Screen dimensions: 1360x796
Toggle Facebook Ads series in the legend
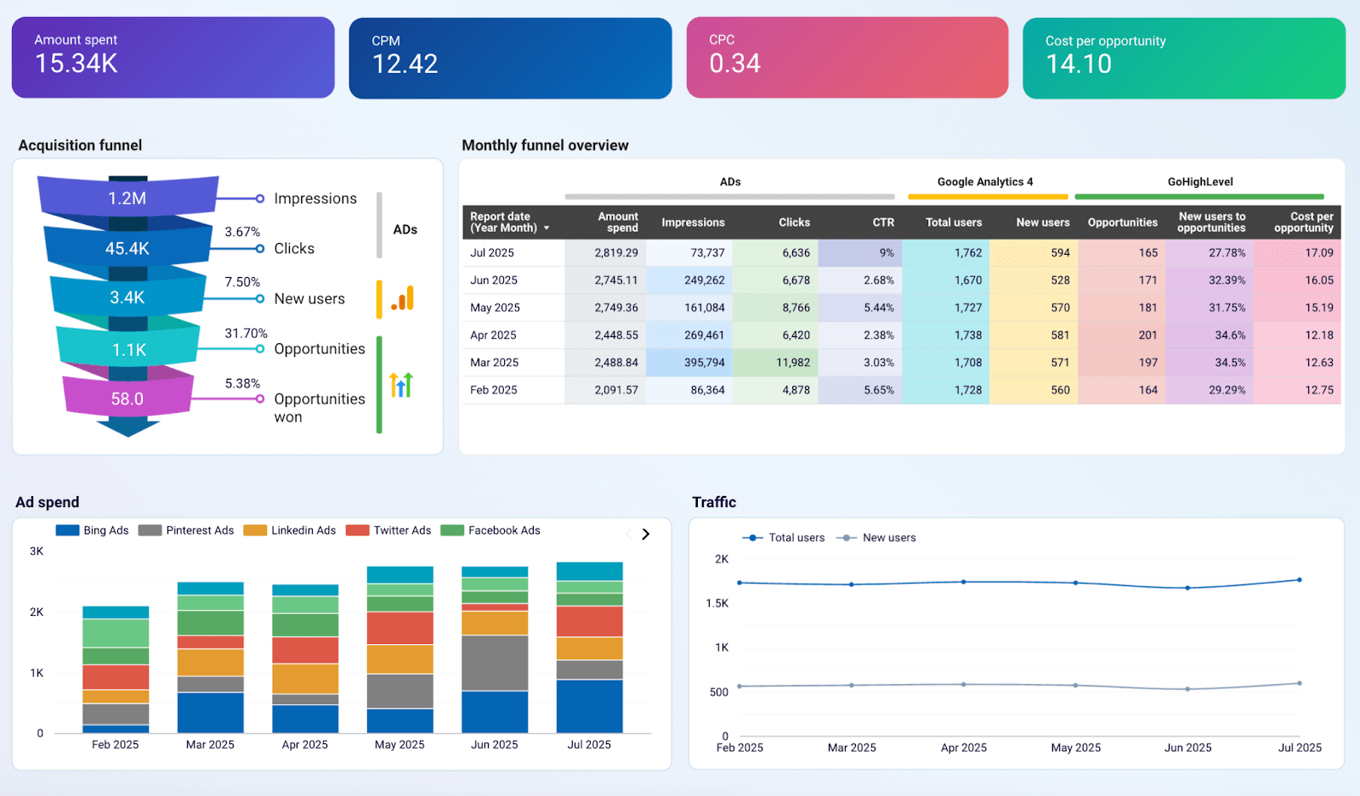(490, 531)
